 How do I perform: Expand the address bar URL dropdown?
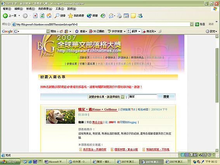(192, 24)
